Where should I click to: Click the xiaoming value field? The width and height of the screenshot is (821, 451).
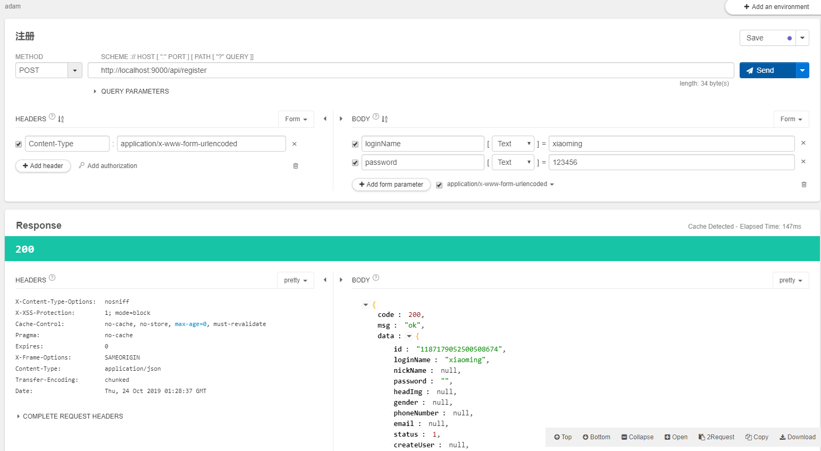coord(672,144)
